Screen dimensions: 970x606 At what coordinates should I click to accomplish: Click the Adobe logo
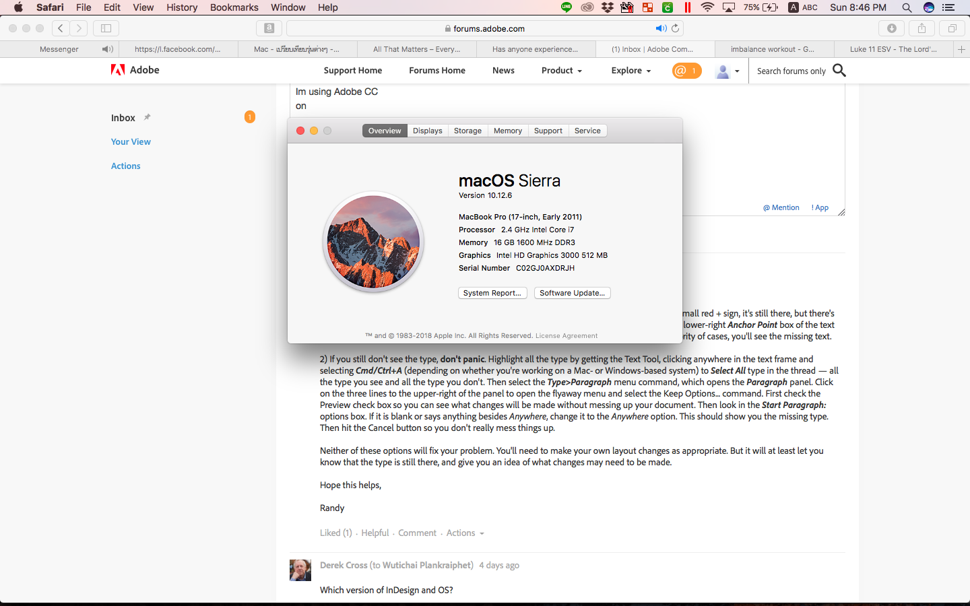click(x=135, y=70)
